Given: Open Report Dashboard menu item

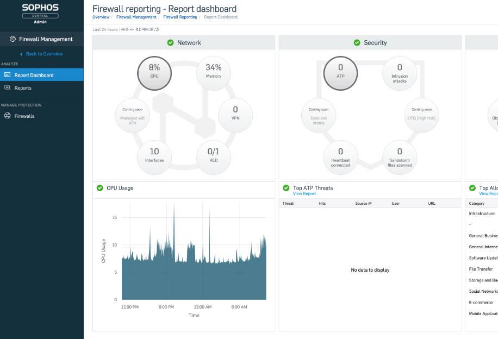Looking at the screenshot, I should tap(42, 75).
